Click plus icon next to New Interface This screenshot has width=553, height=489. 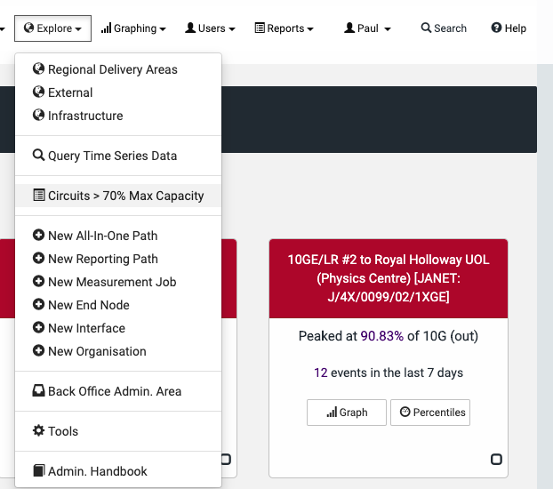[x=38, y=327]
